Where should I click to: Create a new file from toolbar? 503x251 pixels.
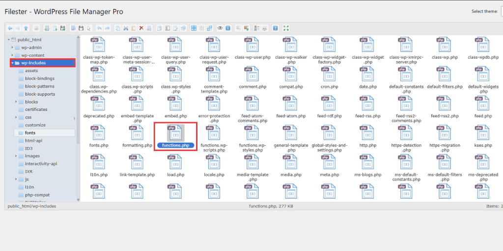coord(55,28)
